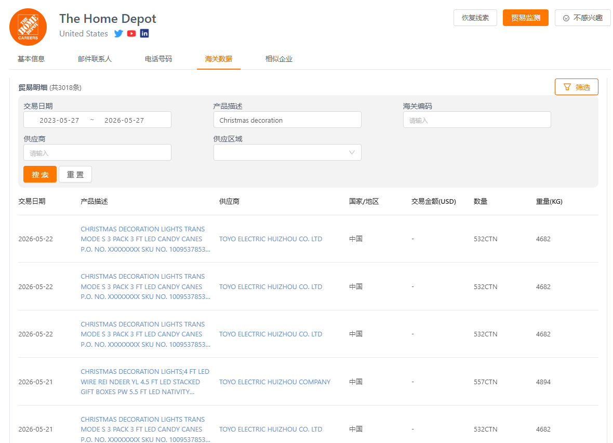Open The Home Depot LinkedIn page icon

coord(144,34)
